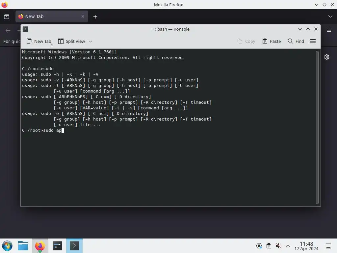
Task: Maximize the Konsole window
Action: tap(308, 29)
